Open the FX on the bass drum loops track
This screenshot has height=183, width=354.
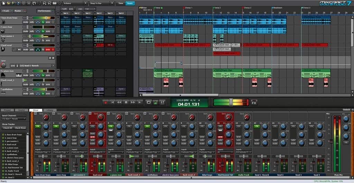[x=43, y=22]
